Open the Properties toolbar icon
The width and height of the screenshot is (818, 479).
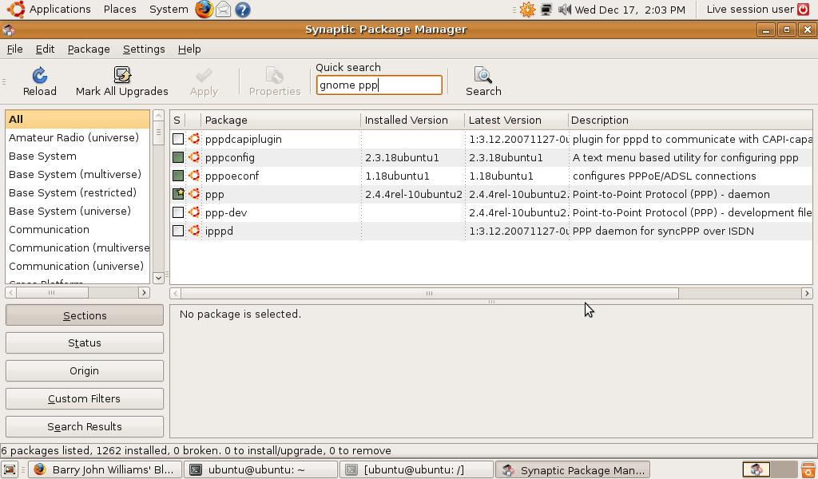point(275,76)
